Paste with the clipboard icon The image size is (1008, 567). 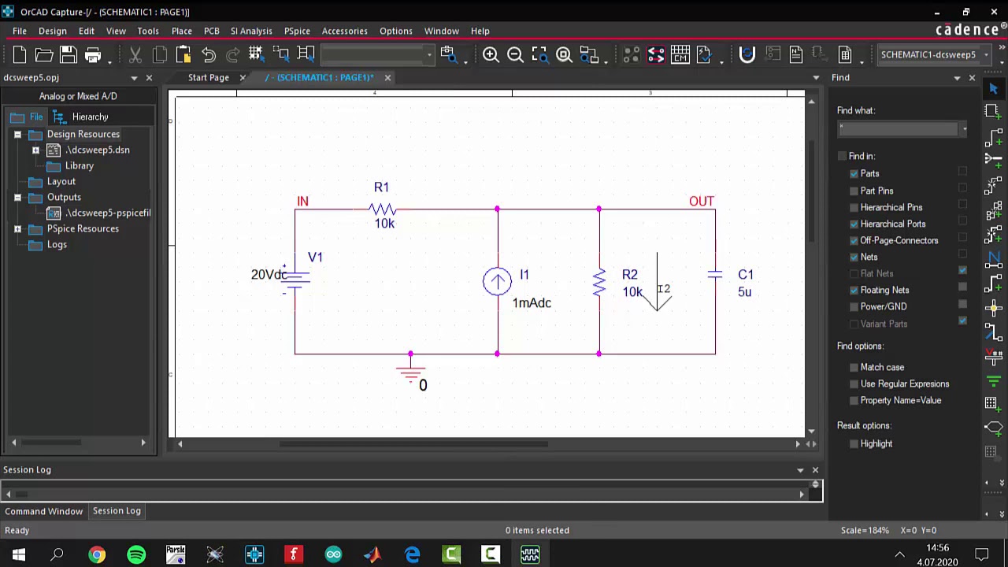(183, 54)
